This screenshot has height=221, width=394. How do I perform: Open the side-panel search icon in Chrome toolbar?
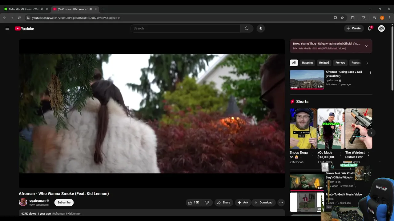click(364, 18)
